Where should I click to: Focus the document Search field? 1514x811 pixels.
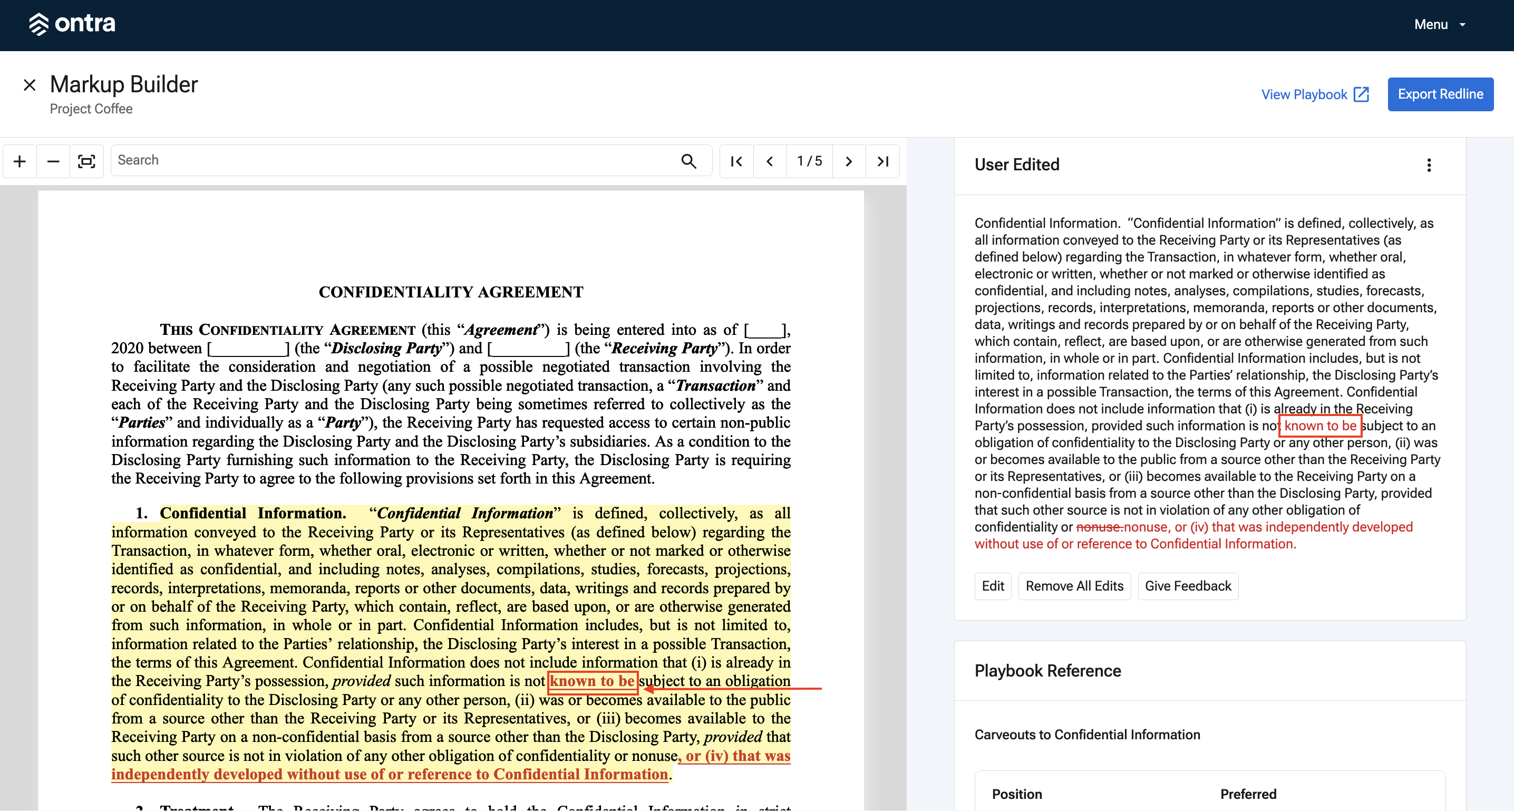pyautogui.click(x=394, y=160)
